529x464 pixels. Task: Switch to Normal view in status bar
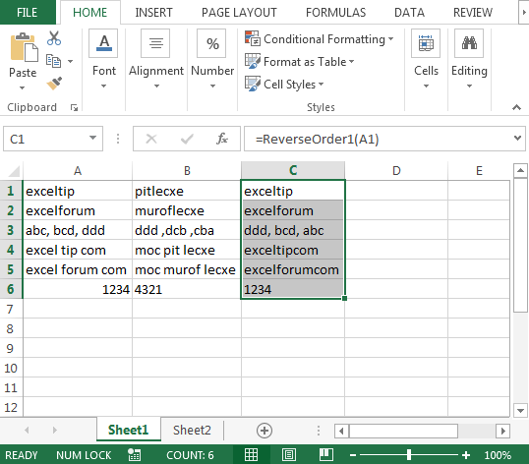252,455
